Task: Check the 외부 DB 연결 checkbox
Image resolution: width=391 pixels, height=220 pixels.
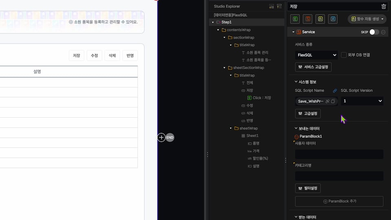Action: 344,55
